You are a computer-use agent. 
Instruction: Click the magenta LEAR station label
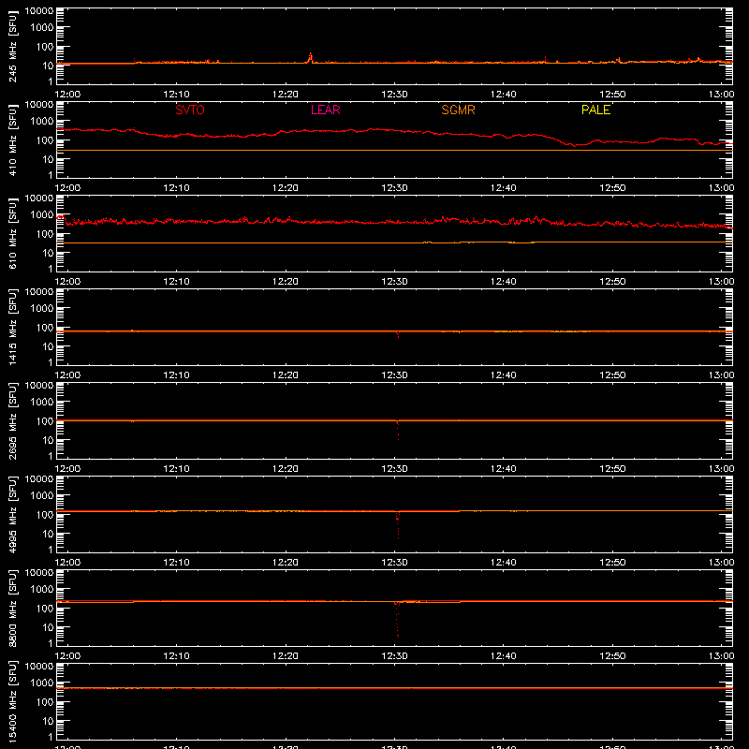[x=325, y=110]
